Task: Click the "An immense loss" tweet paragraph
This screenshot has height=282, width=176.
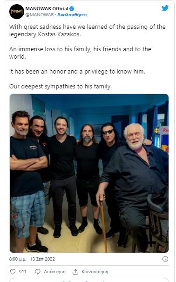Action: coord(80,53)
